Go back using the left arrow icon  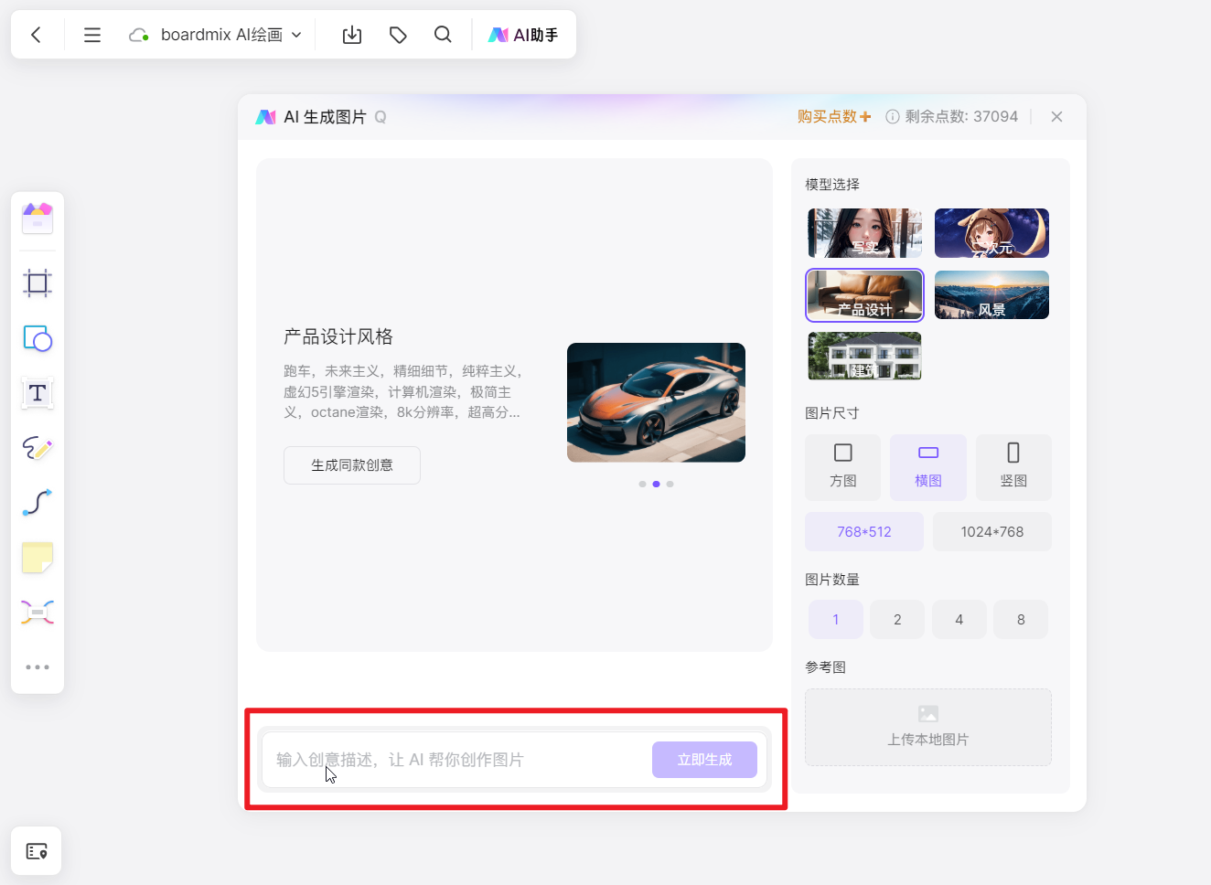click(x=37, y=35)
